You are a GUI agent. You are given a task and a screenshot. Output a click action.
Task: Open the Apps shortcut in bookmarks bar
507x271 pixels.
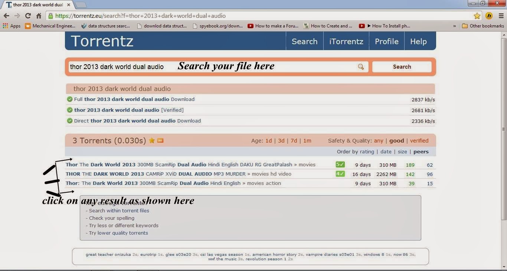click(x=12, y=26)
